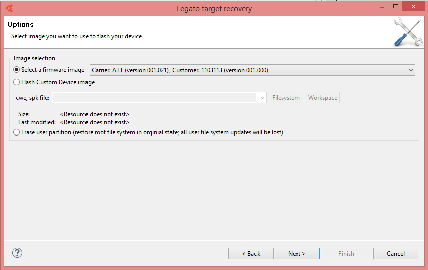Click the Filesystem browse button
This screenshot has width=428, height=270.
(x=286, y=98)
